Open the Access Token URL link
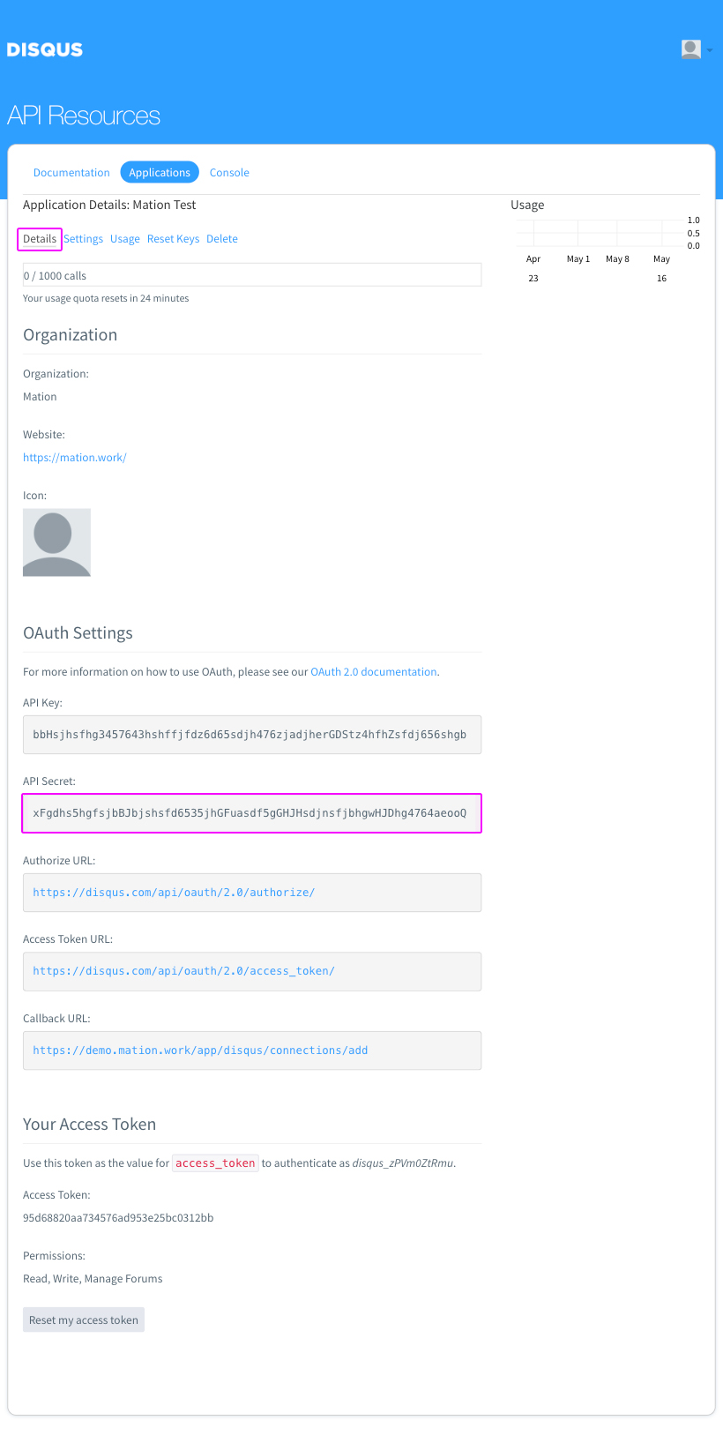This screenshot has height=1443, width=723. 183,971
